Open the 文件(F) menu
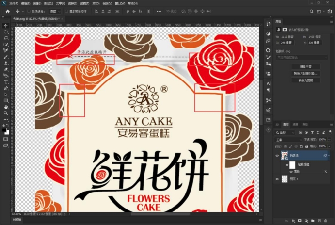 14,3
